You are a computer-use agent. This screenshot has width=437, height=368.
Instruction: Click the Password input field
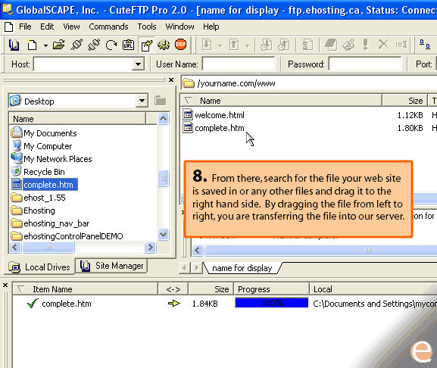coord(365,64)
